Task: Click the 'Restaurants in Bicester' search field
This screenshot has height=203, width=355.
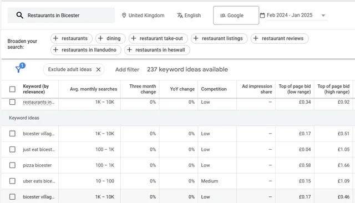Action: [x=61, y=16]
